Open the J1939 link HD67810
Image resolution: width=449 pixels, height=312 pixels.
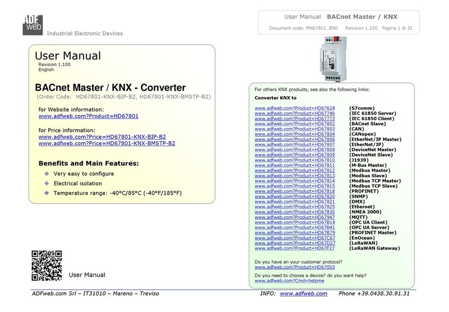(295, 160)
